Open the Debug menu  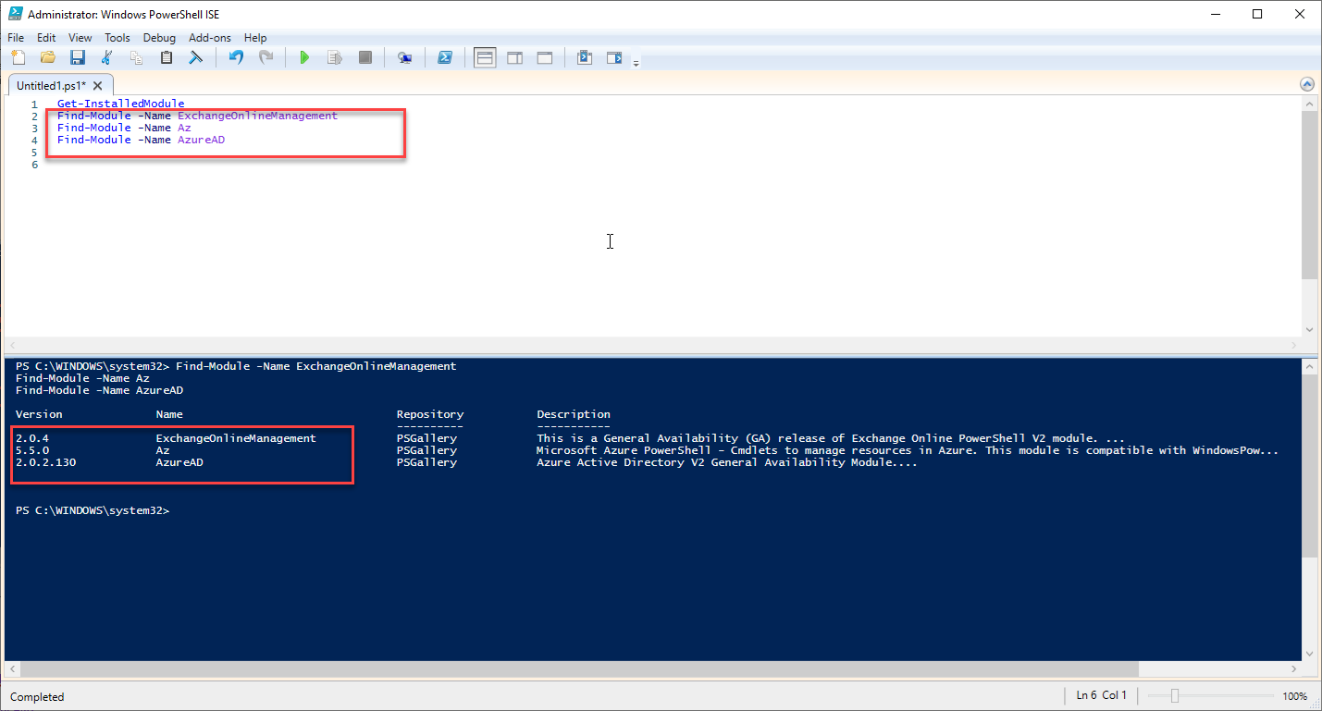click(159, 38)
